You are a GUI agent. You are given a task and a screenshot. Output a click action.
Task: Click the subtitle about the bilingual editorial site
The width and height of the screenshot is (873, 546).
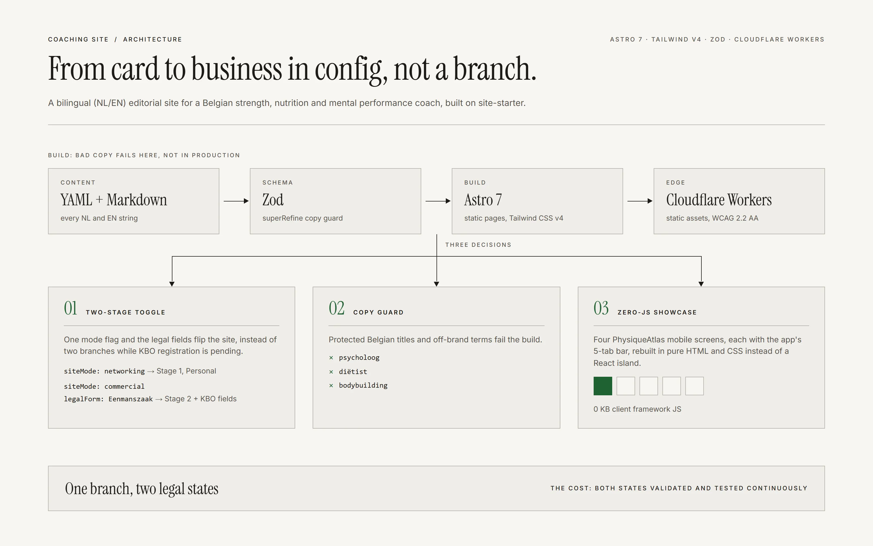tap(287, 103)
